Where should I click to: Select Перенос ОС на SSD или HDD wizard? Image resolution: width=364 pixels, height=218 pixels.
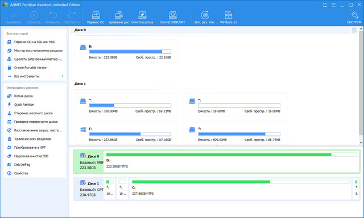click(35, 42)
